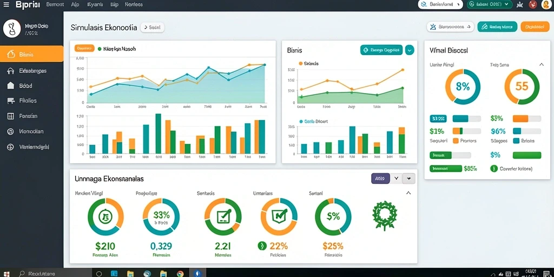Toggle the orange tag on the line chart
The width and height of the screenshot is (554, 277).
click(x=84, y=48)
